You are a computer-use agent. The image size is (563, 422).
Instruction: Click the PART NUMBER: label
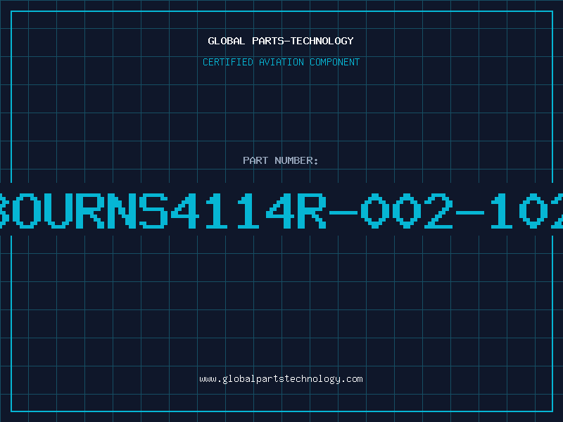pyautogui.click(x=281, y=160)
